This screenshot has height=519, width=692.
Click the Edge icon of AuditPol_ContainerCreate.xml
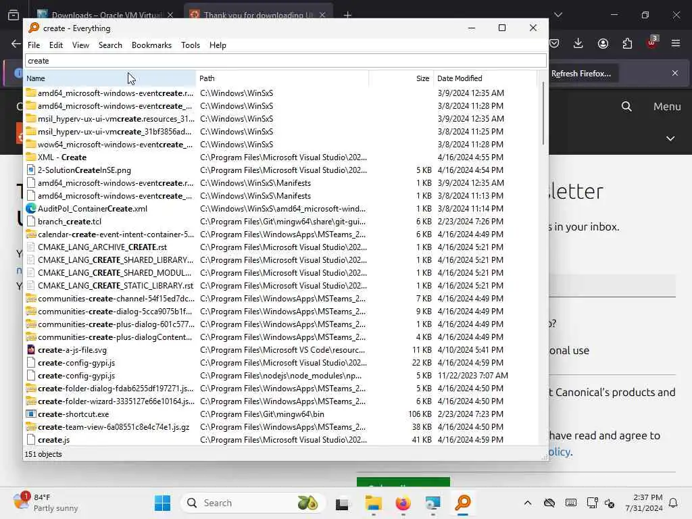point(31,208)
